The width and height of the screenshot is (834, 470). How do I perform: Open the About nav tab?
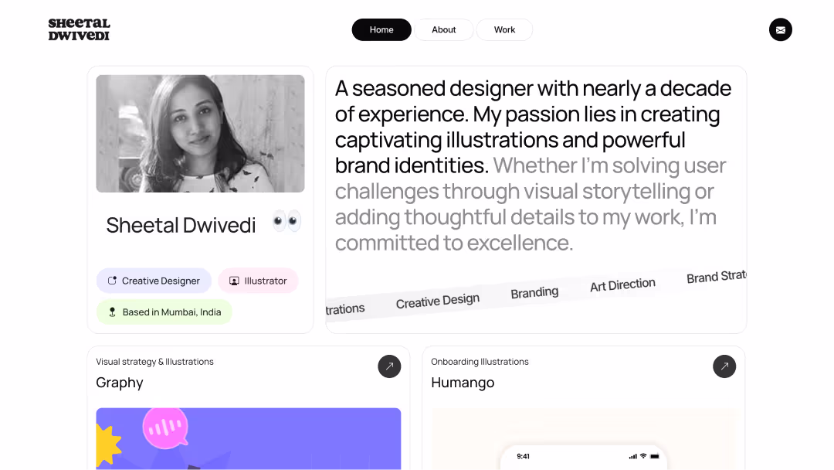(x=443, y=30)
